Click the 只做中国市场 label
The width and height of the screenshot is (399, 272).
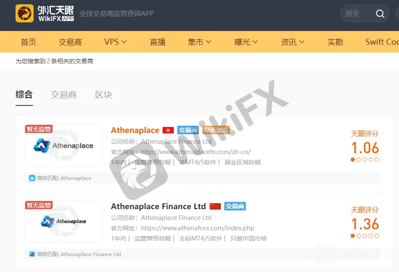pos(248,238)
